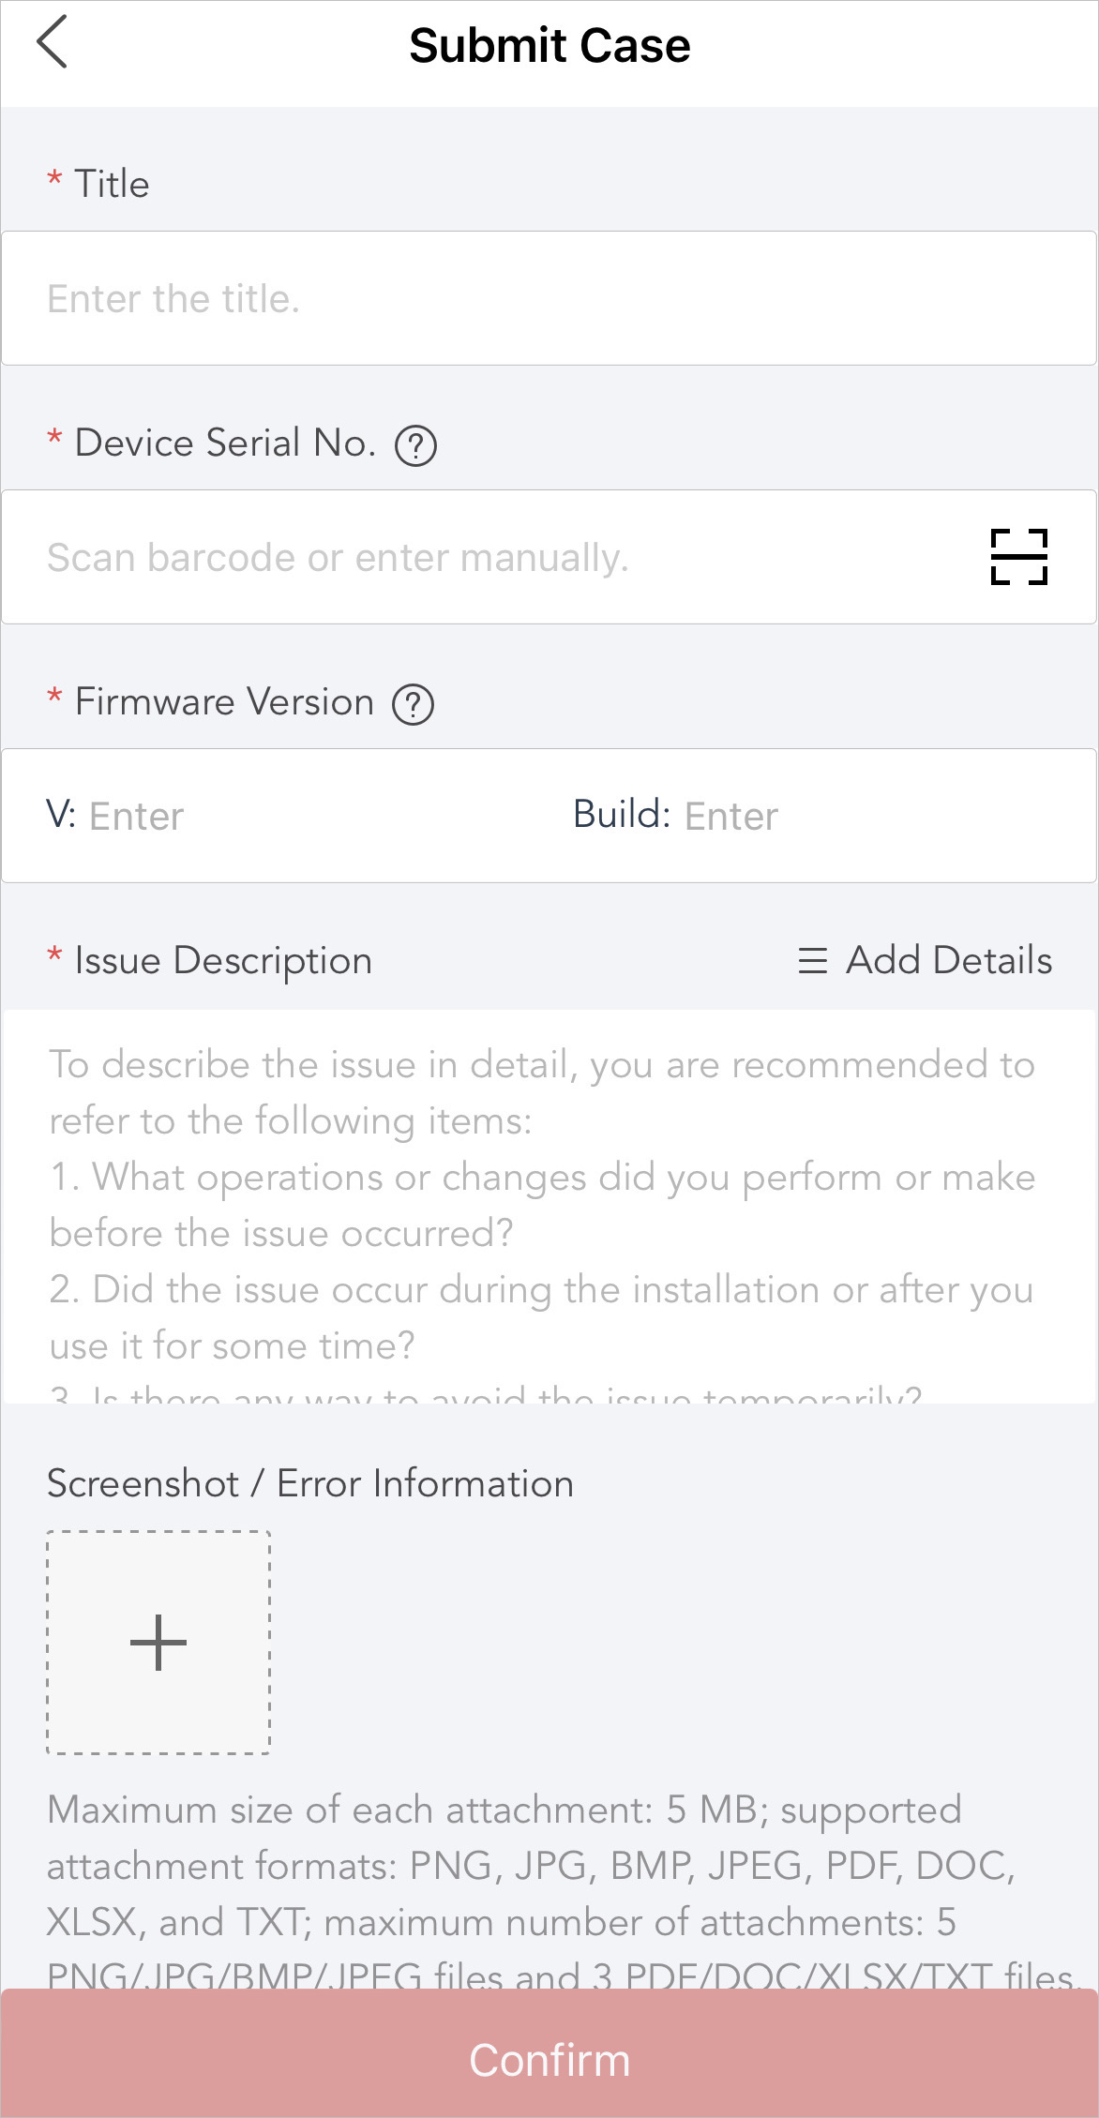
Task: Tap Screenshot / Error Information heading
Action: (x=310, y=1483)
